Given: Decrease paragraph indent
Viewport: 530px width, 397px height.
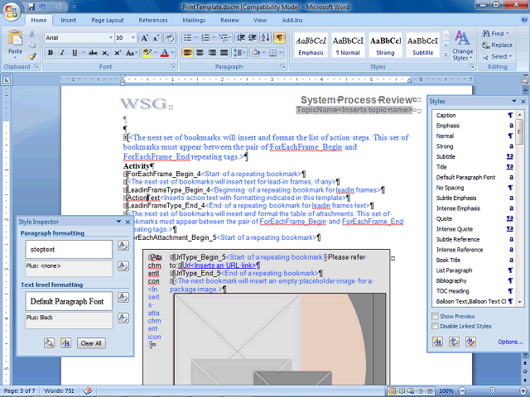Looking at the screenshot, I should pyautogui.click(x=241, y=38).
